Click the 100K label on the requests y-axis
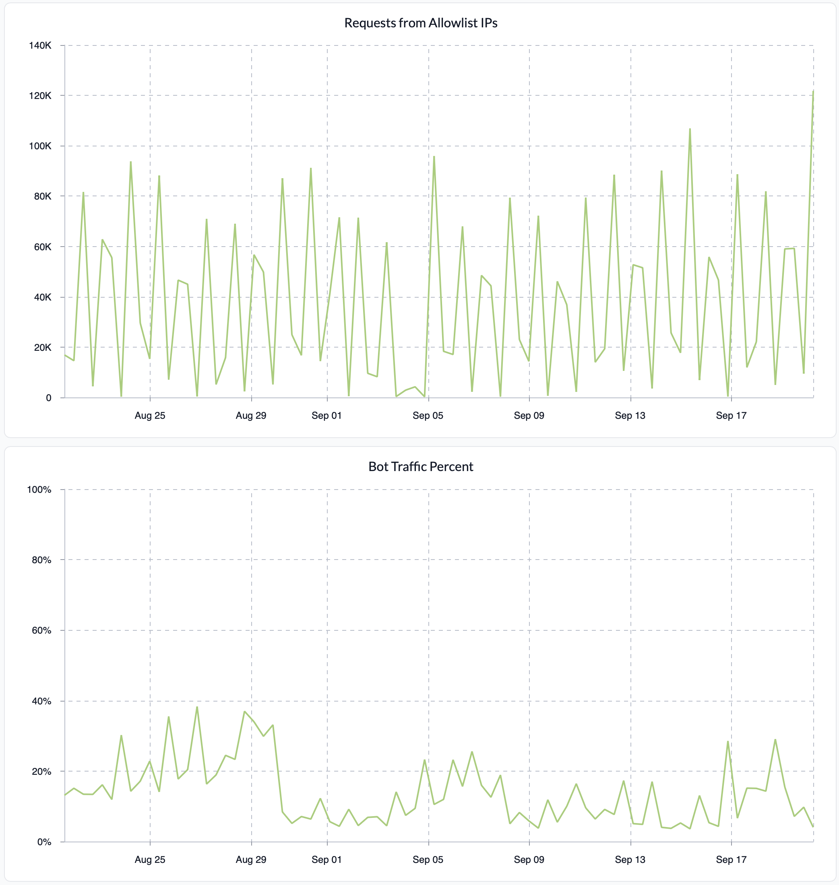The image size is (839, 885). pyautogui.click(x=40, y=146)
